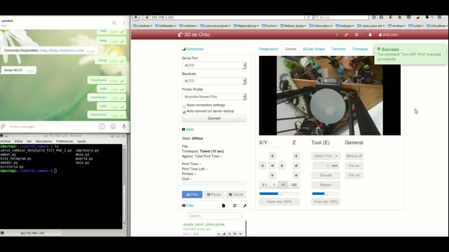
Task: Toggle Auto-connect on server startup
Action: pos(184,111)
